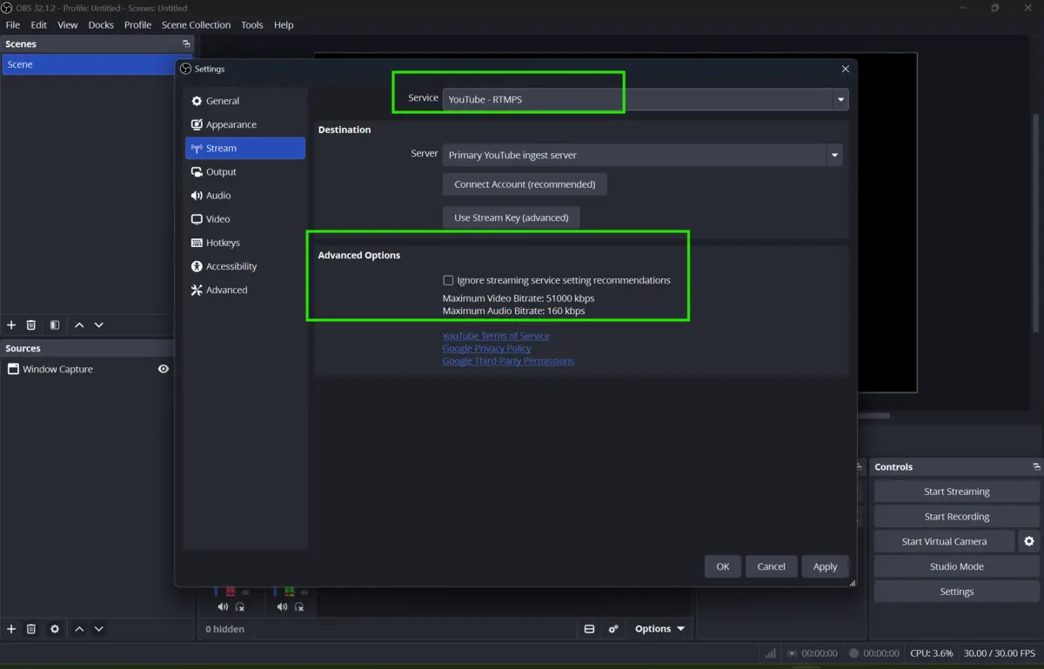Open the File menu
1044x669 pixels.
(13, 24)
